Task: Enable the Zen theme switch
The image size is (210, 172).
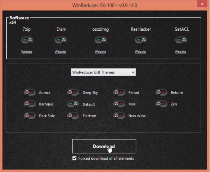Action: pos(161,104)
